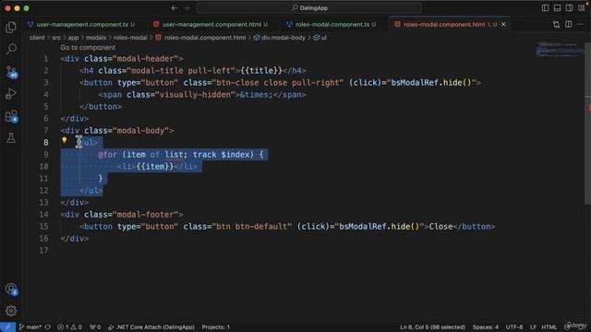Click bsModalRef.hide() on line 3

coord(431,83)
